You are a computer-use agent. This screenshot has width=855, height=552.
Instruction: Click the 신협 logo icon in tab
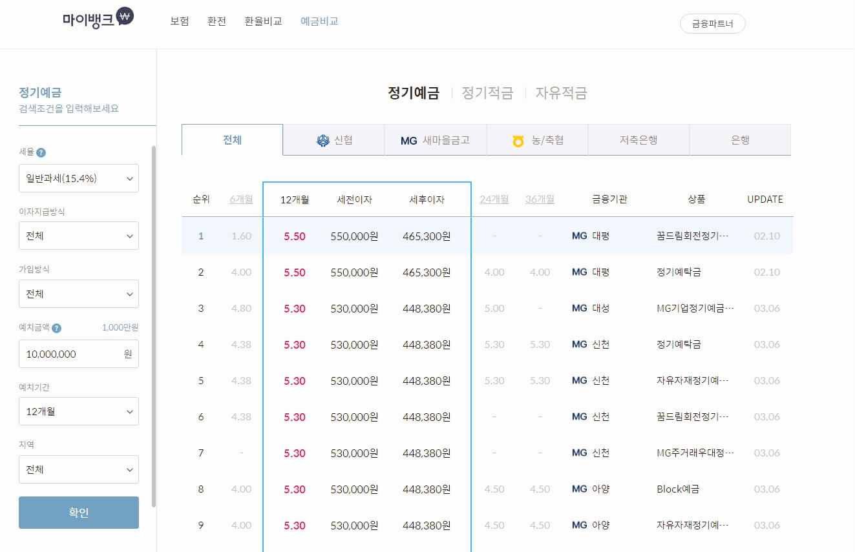click(323, 140)
